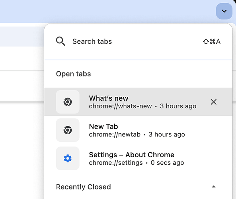Click the blue Settings gear icon
236x199 pixels.
click(x=68, y=158)
